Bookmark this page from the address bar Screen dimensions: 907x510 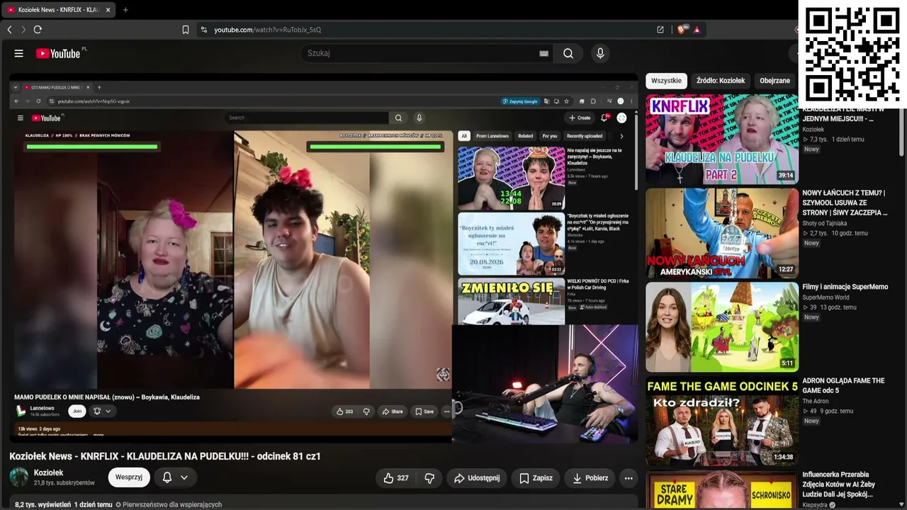186,30
